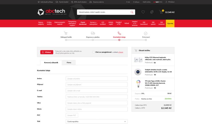212x124 pixels.
Task: Click the abctech logo
Action: (x=52, y=12)
